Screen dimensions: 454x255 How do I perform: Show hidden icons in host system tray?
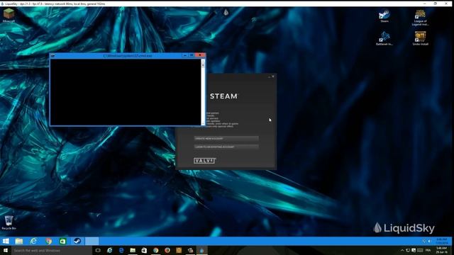pos(402,250)
